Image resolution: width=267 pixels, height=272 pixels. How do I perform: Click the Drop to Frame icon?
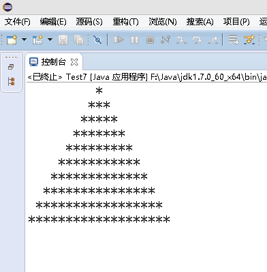pyautogui.click(x=234, y=40)
